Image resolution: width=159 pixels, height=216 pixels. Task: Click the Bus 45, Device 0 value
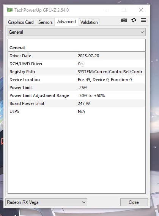click(x=105, y=80)
